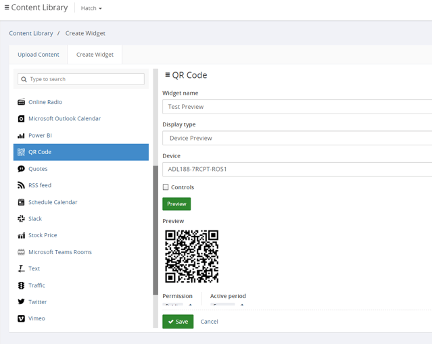
Task: Click the green Preview button
Action: [176, 204]
